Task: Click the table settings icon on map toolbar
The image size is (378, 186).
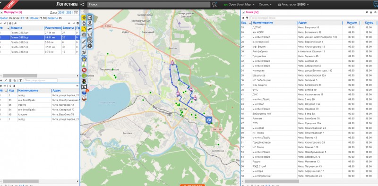Action: (90, 40)
